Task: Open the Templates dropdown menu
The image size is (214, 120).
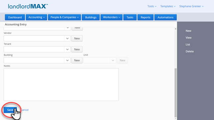Action: tap(168, 6)
